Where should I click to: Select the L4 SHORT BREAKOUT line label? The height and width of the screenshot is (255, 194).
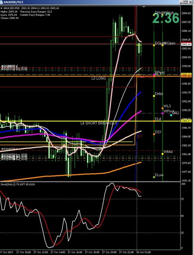pyautogui.click(x=99, y=123)
